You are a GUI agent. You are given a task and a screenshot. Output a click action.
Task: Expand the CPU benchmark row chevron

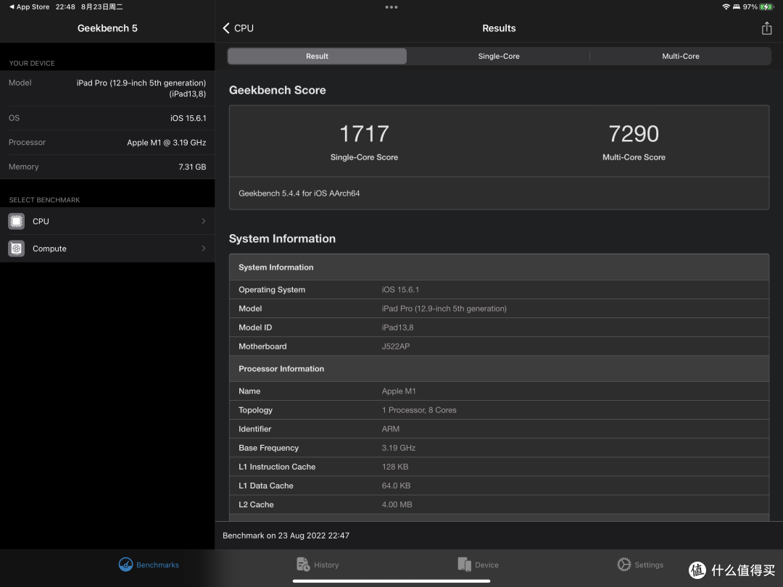pyautogui.click(x=203, y=221)
